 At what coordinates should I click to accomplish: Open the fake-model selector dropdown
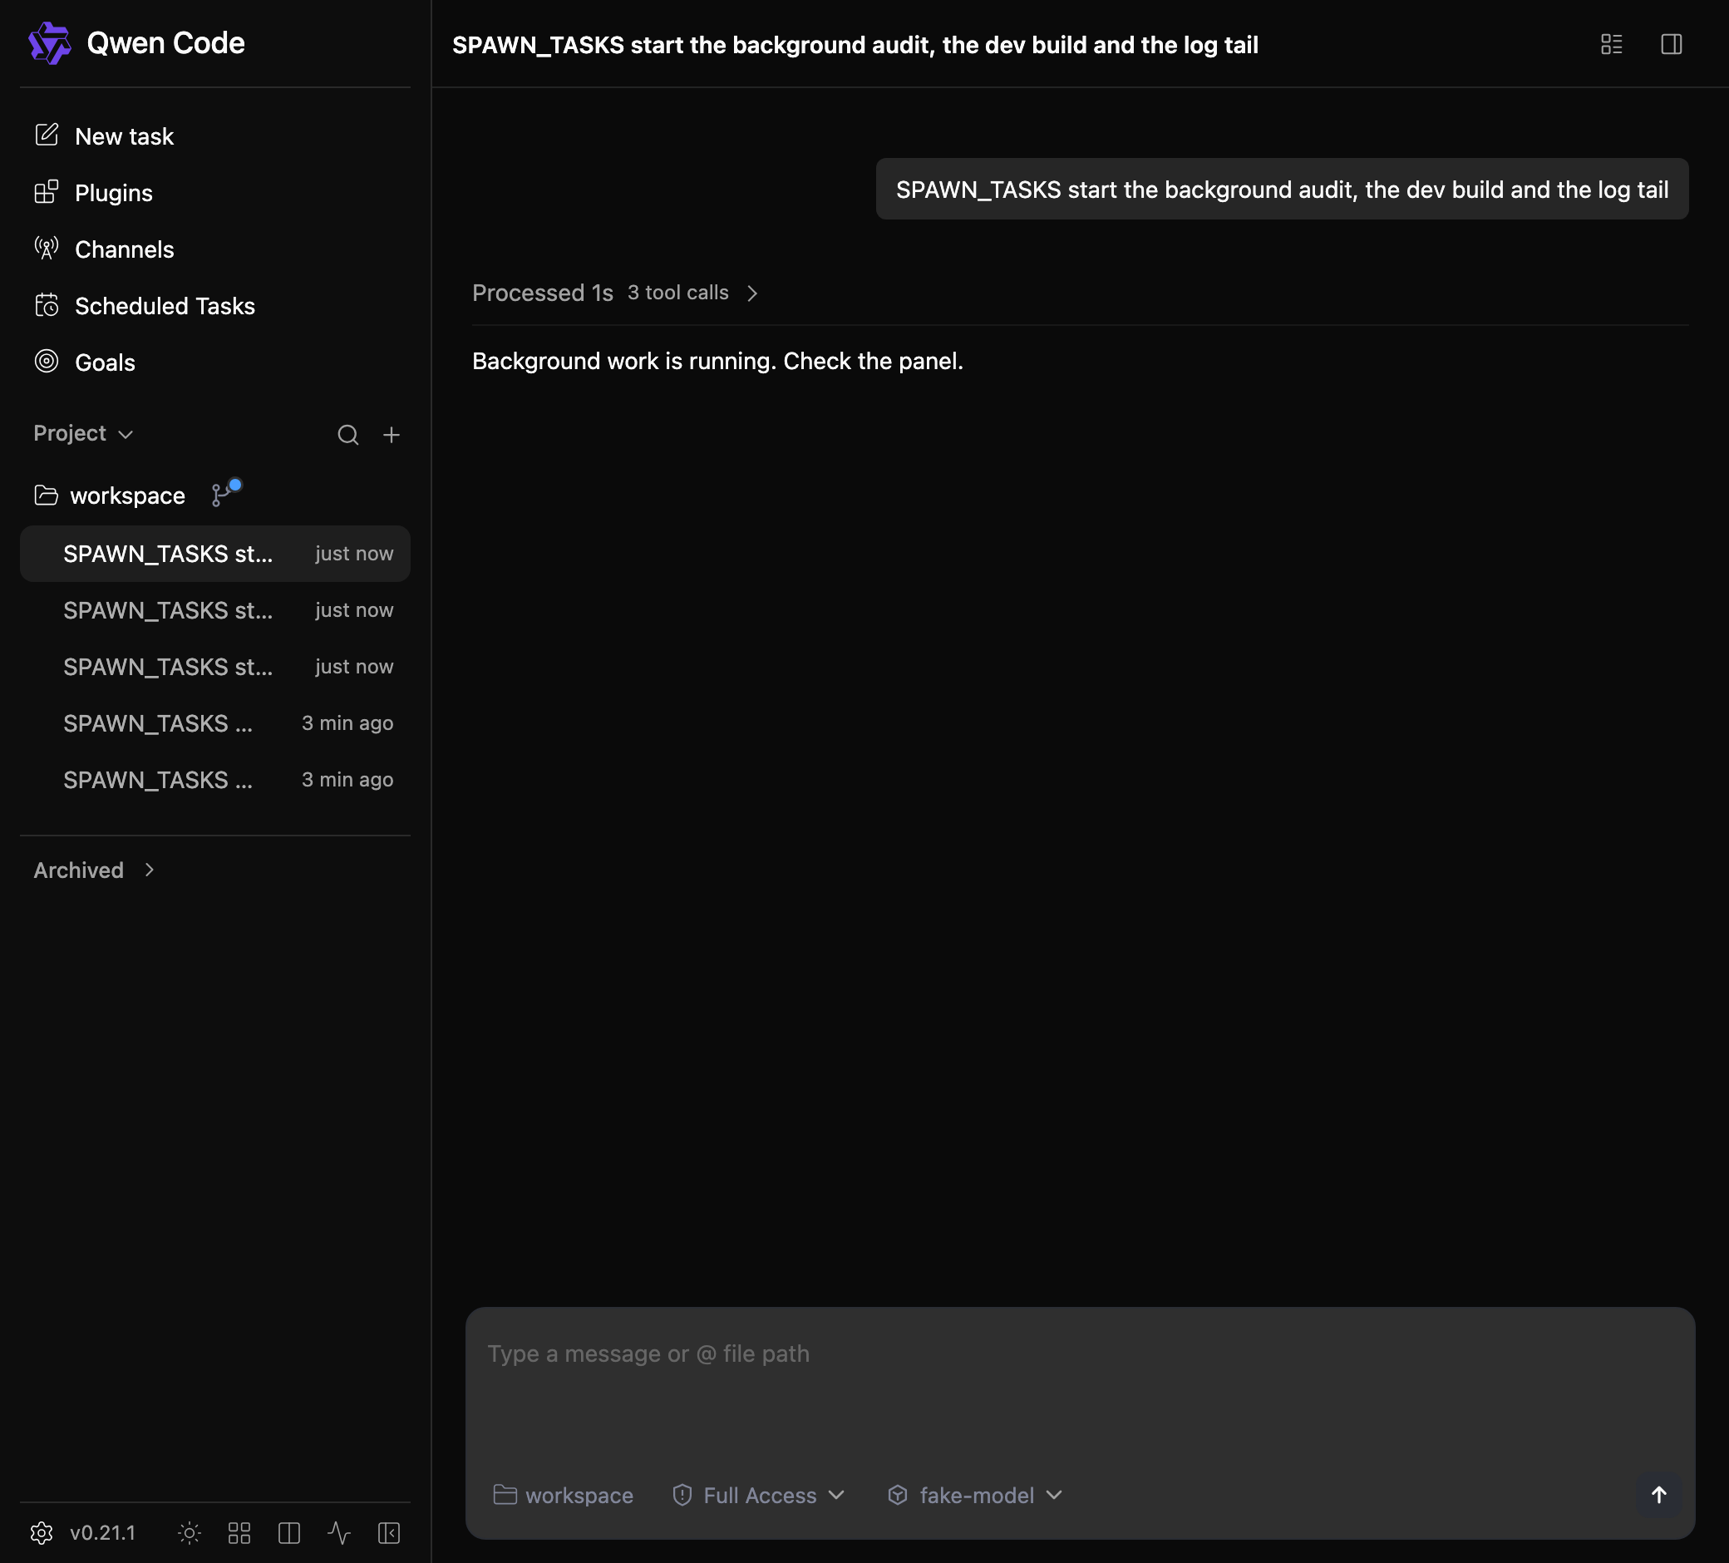point(975,1494)
